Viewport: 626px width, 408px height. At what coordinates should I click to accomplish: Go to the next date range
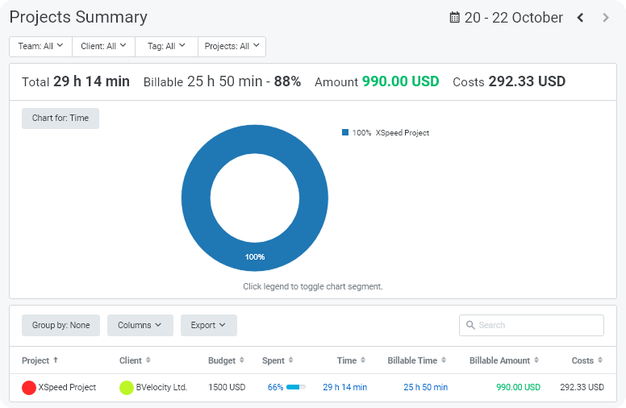click(x=606, y=18)
